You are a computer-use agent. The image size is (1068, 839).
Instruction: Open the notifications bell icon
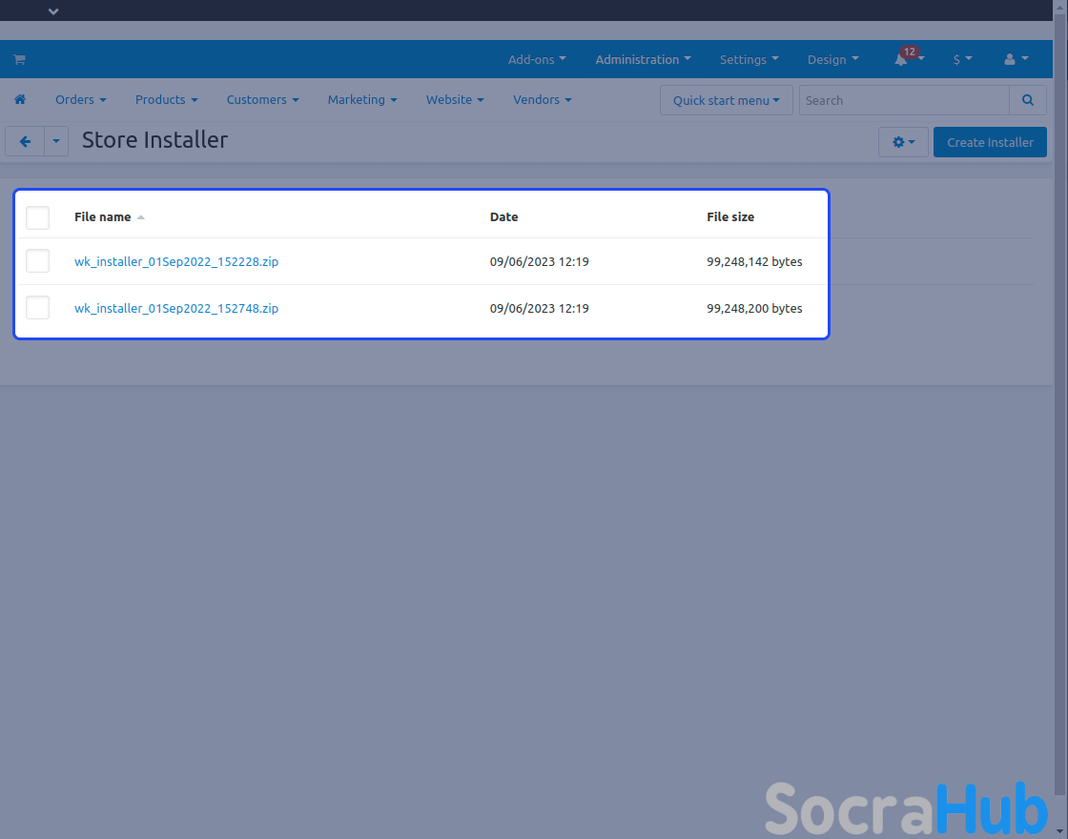[901, 59]
